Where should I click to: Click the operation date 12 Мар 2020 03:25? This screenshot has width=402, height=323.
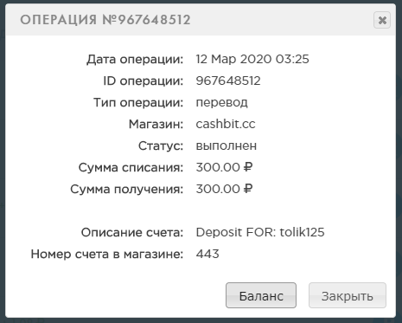pyautogui.click(x=252, y=59)
